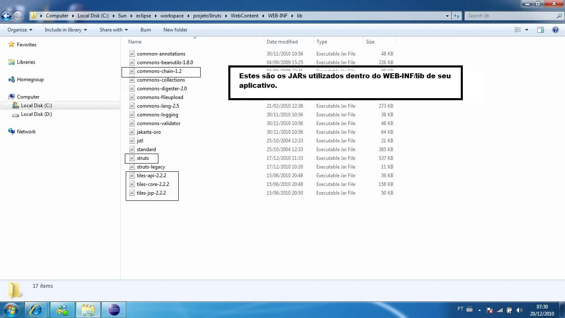This screenshot has height=318, width=565.
Task: Click the commons-collections jar file icon
Action: click(x=132, y=80)
